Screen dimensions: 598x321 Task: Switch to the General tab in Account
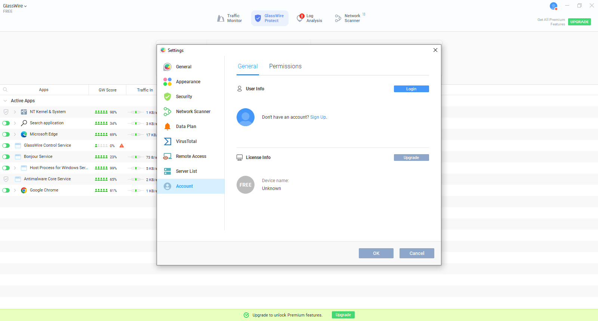248,66
